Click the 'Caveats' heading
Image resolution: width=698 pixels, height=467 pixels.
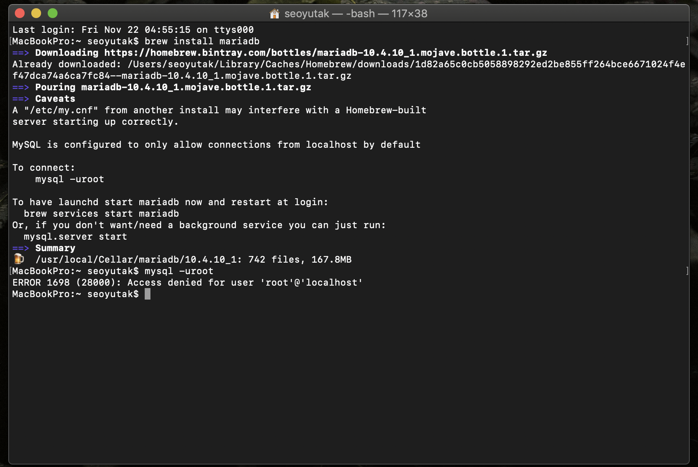coord(55,99)
